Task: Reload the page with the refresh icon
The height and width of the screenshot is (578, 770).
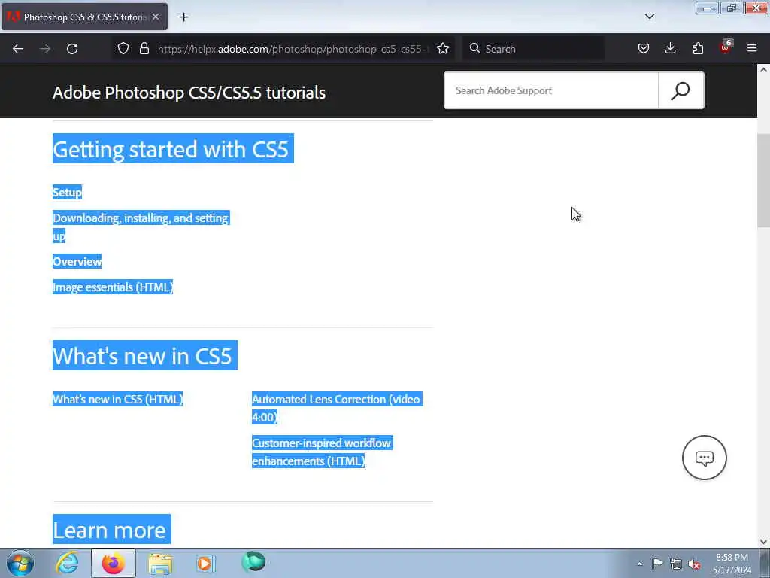Action: 72,49
